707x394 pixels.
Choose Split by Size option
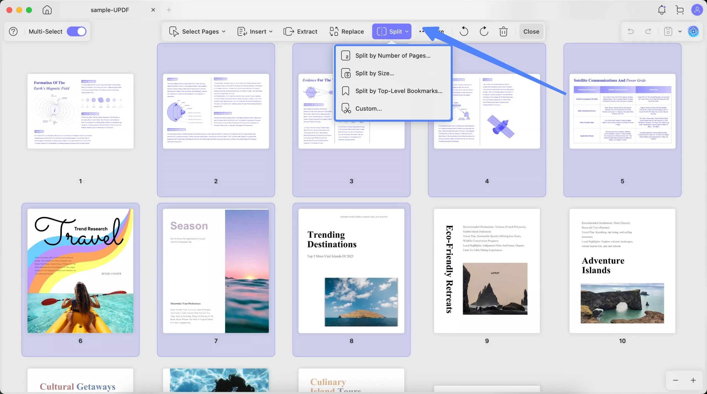click(x=393, y=73)
